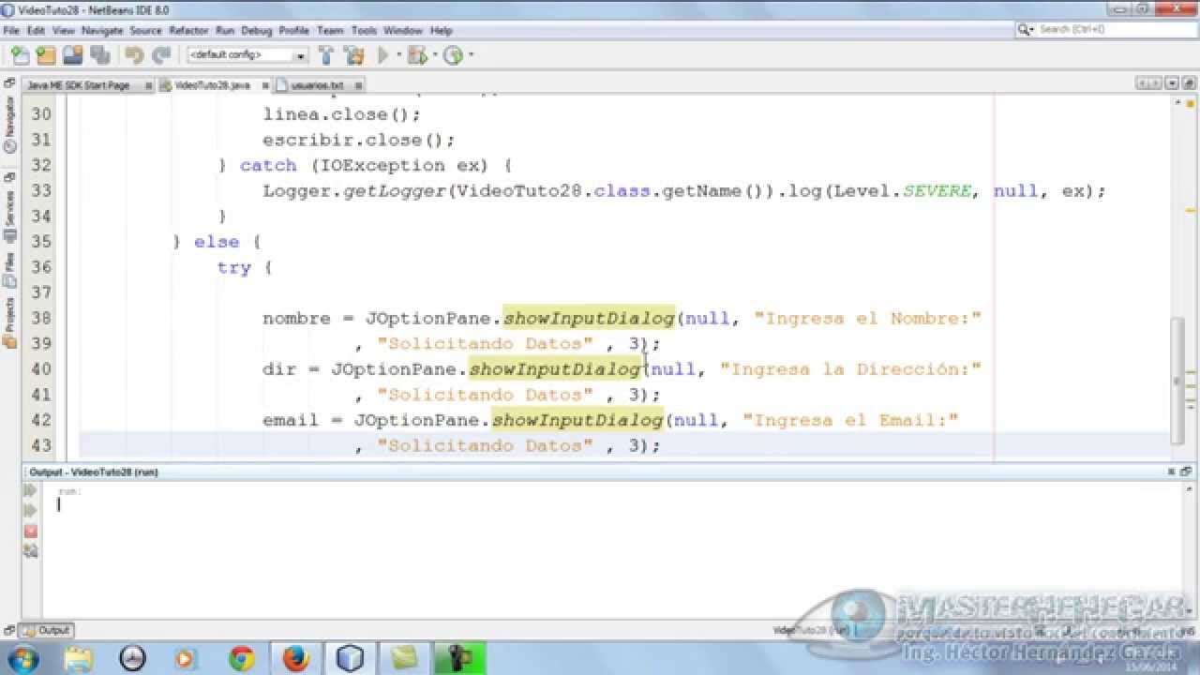Open the Source menu
Viewport: 1200px width, 675px height.
coord(145,30)
